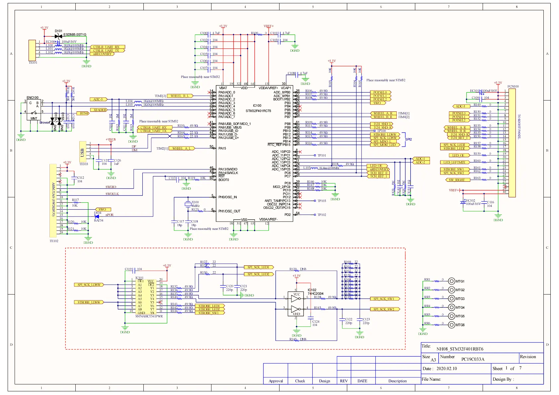Select mounting hole MTG2 symbol
The image size is (559, 395).
click(451, 290)
